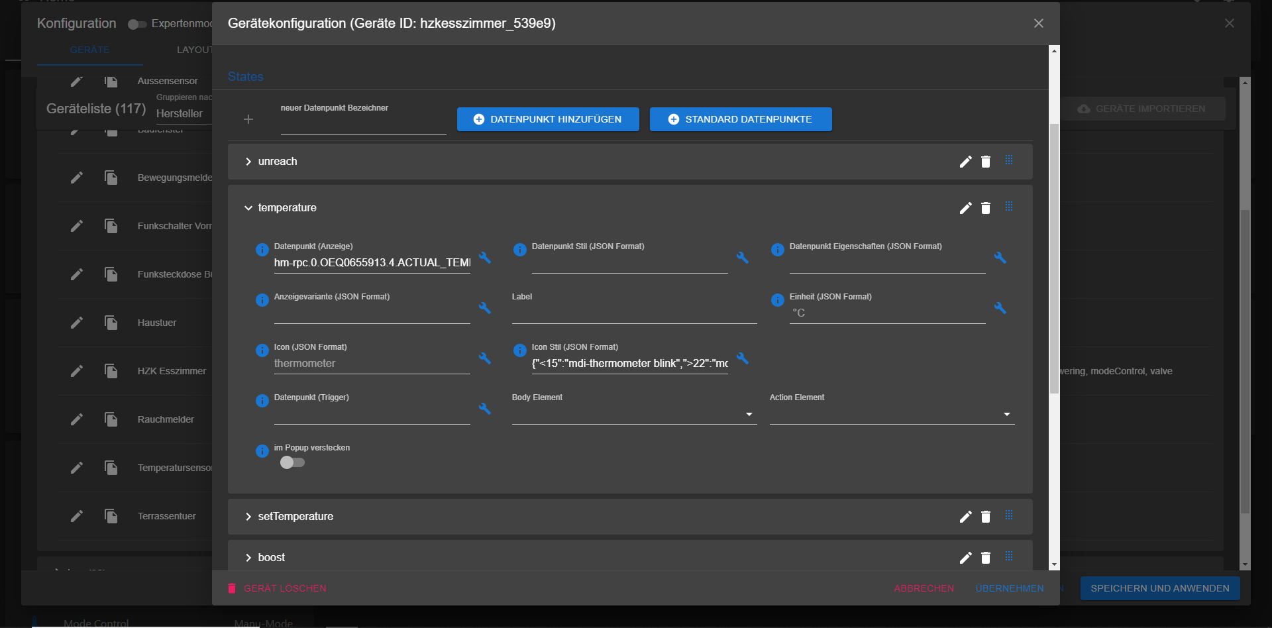The width and height of the screenshot is (1272, 628).
Task: Click GERÄTE IMPORTIEREN in background
Action: click(1143, 109)
